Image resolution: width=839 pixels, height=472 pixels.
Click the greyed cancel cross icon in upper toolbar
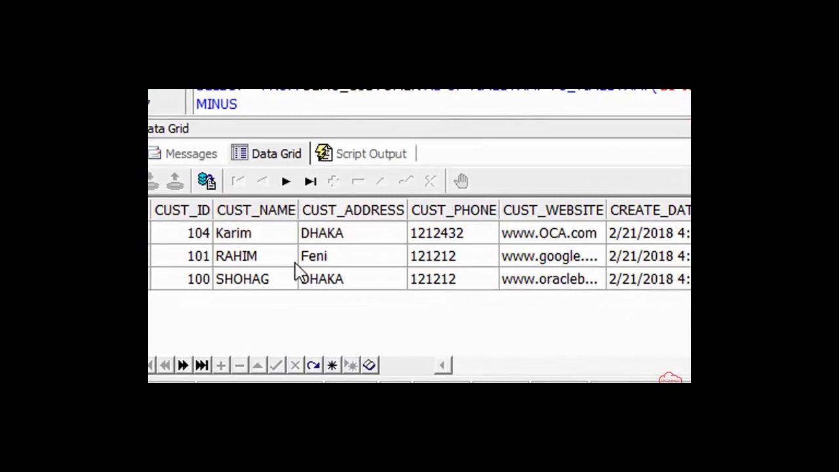[x=430, y=182]
